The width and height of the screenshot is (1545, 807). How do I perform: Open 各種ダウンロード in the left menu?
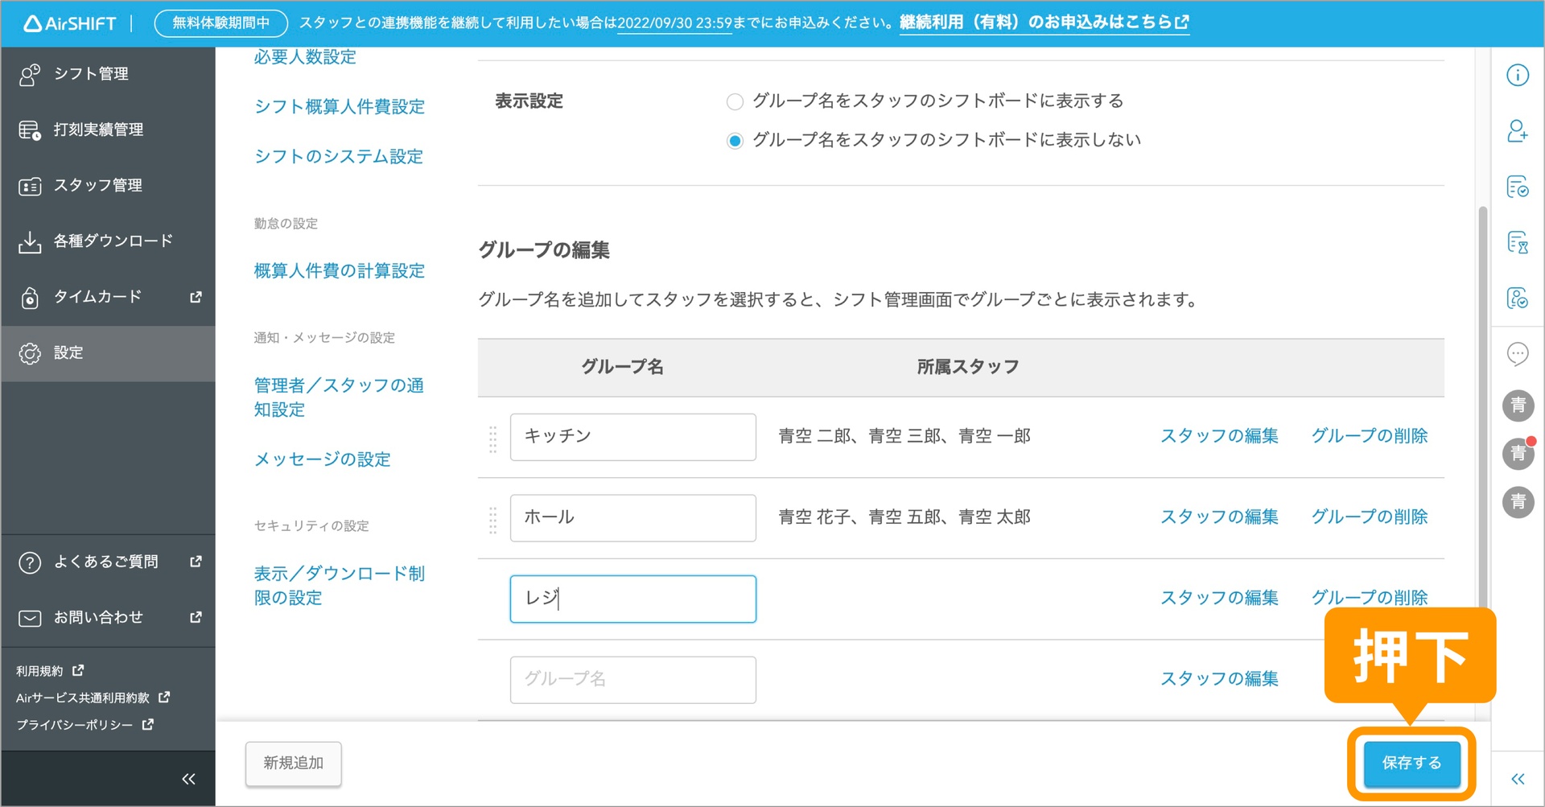[x=113, y=241]
